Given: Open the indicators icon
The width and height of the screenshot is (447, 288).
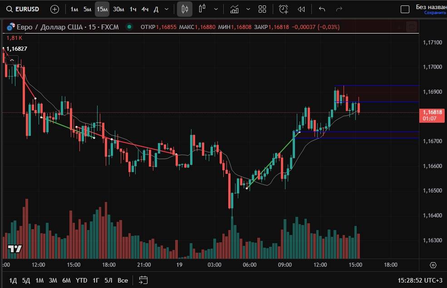Looking at the screenshot, I should point(234,9).
